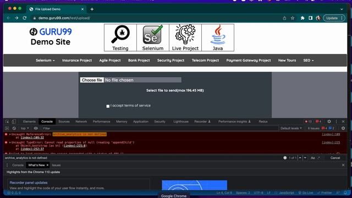The height and width of the screenshot is (198, 352).
Task: Activate the DevTools inspect element picker
Action: click(7, 122)
